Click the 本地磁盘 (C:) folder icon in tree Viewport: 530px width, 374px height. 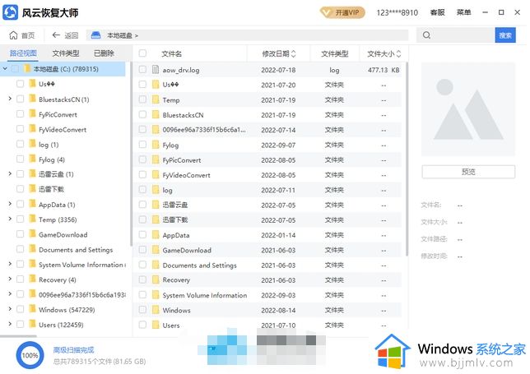[x=27, y=69]
